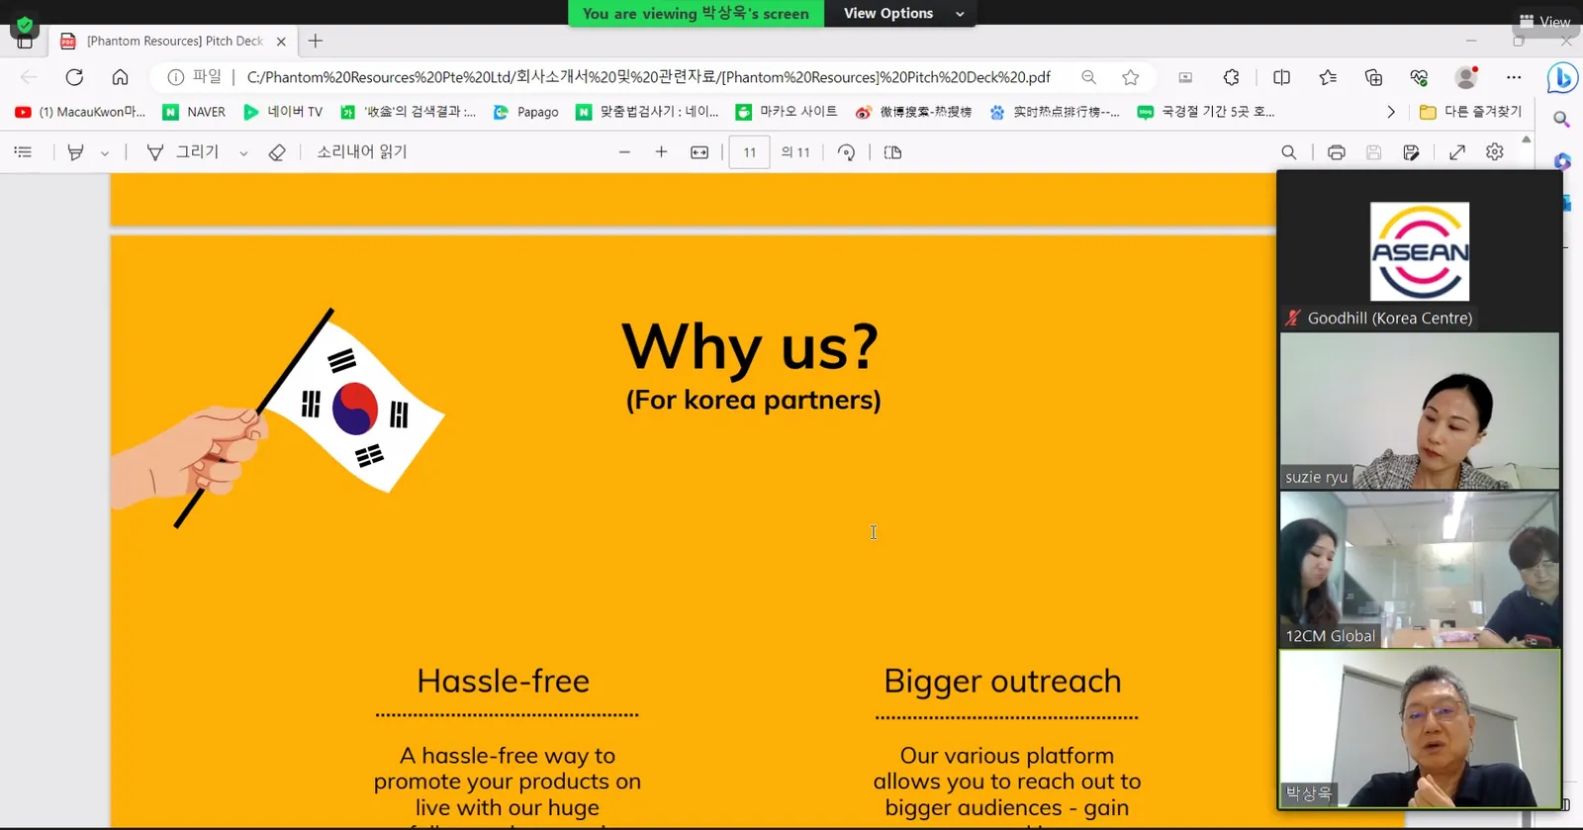Open the PDF settings gear
This screenshot has height=830, width=1583.
(x=1495, y=152)
